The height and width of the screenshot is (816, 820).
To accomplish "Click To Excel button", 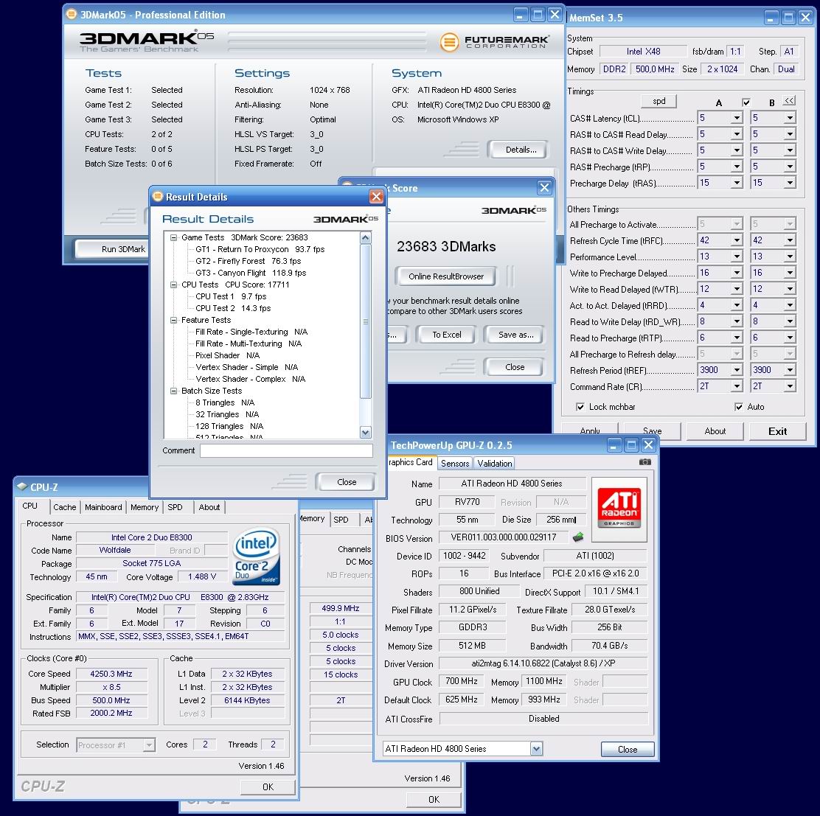I will click(447, 335).
